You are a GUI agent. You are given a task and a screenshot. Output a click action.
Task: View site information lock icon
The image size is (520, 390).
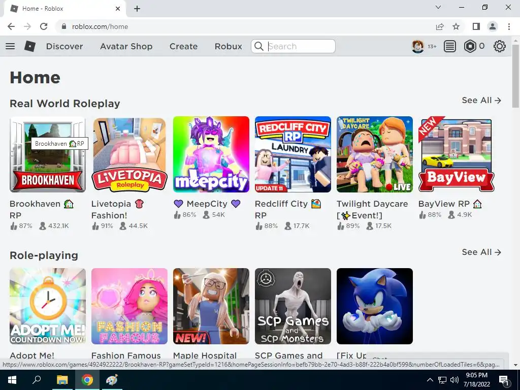pos(64,26)
